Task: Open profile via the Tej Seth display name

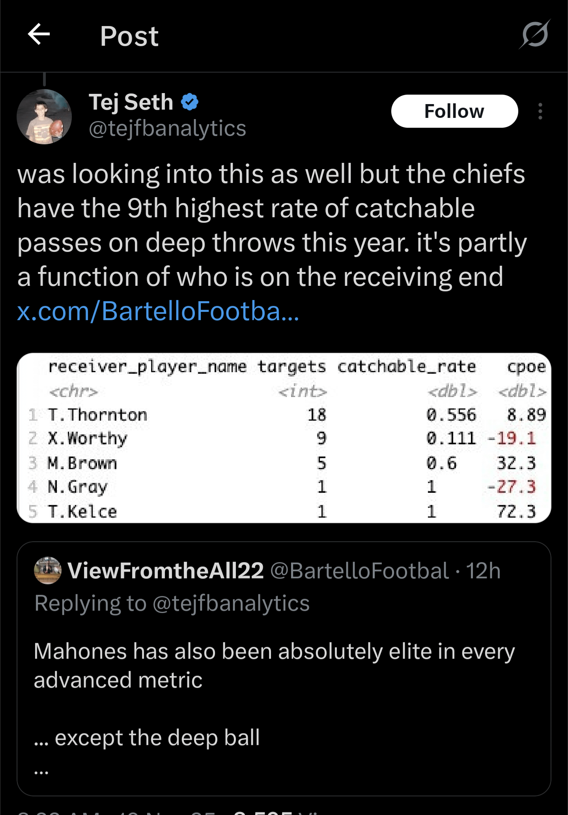Action: pos(131,102)
